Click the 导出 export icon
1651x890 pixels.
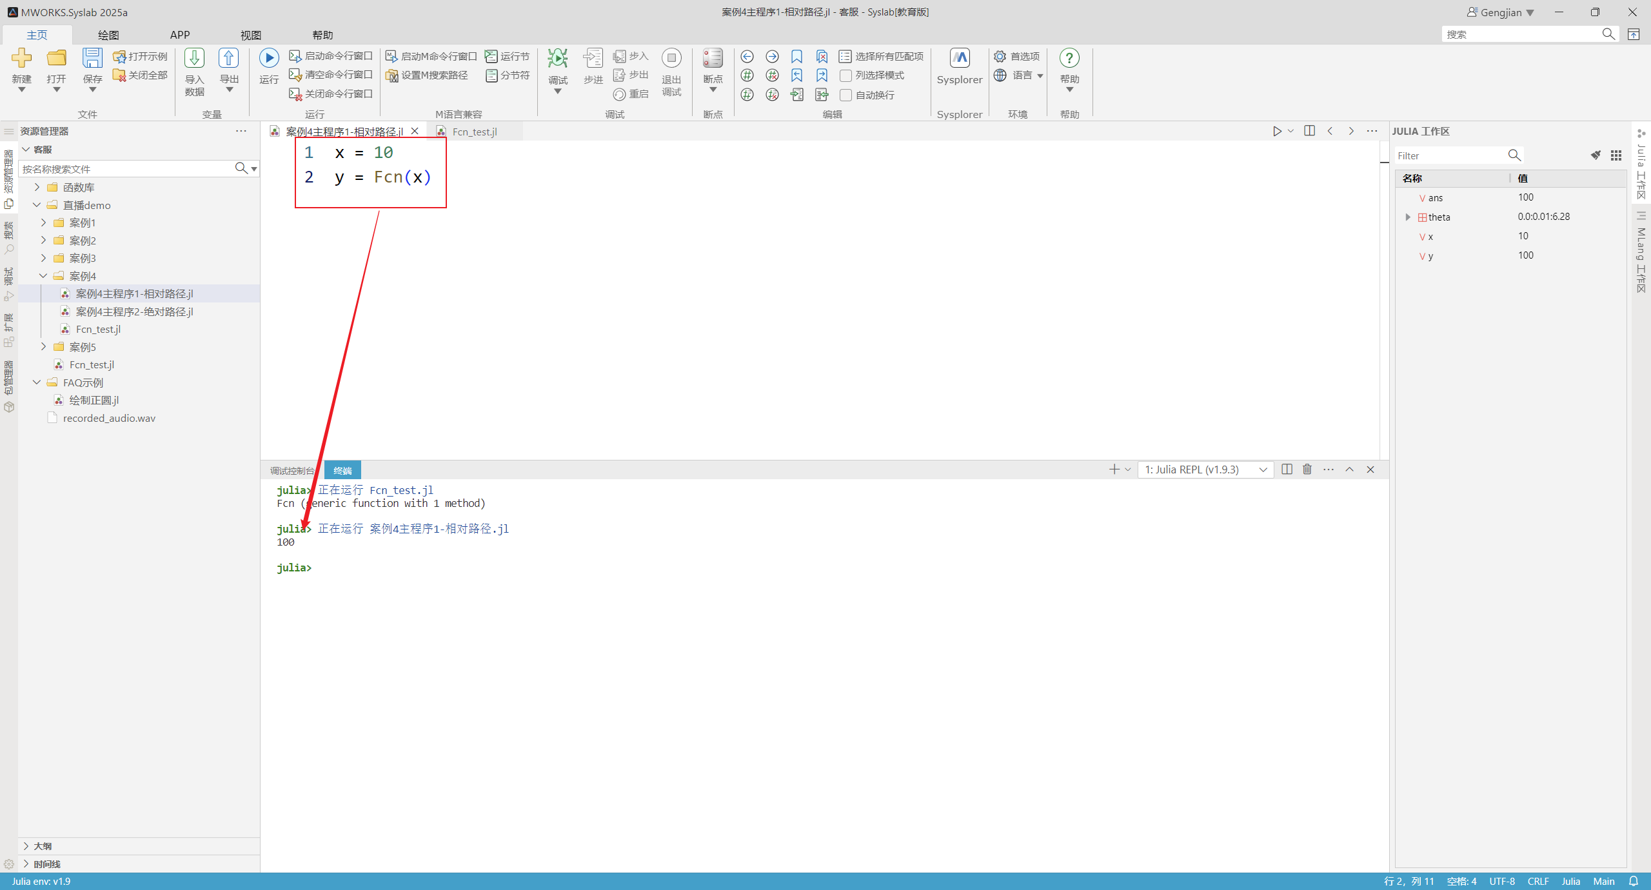point(228,58)
